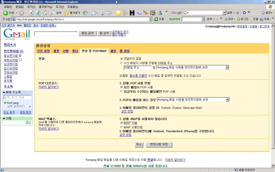Select the 'IMAP 사용' radio button
Image resolution: width=275 pixels, height=172 pixels.
[x=122, y=123]
